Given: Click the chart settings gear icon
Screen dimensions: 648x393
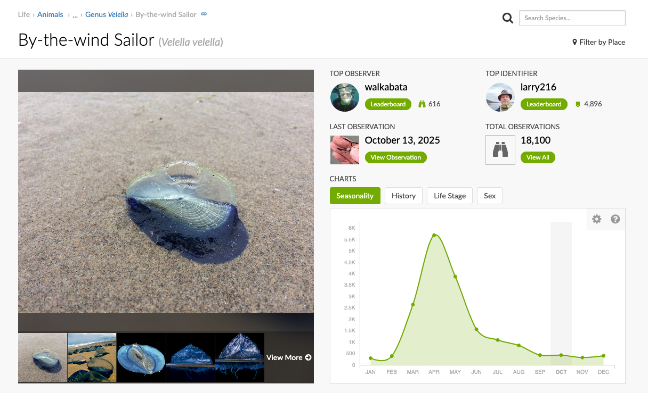Looking at the screenshot, I should [596, 219].
